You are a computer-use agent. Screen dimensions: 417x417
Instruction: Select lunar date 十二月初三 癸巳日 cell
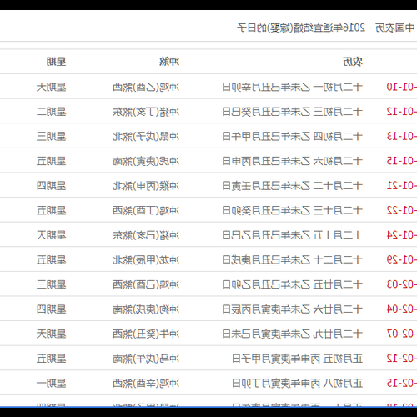click(x=292, y=112)
